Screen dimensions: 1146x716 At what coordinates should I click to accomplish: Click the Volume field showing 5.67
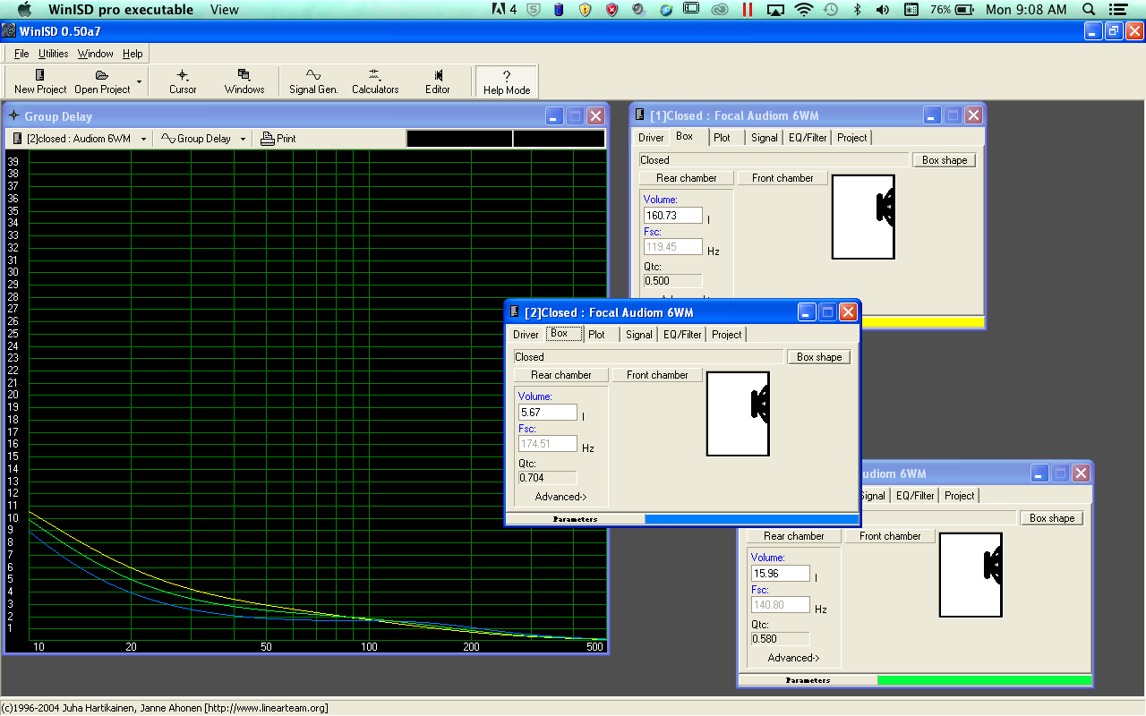pyautogui.click(x=548, y=413)
